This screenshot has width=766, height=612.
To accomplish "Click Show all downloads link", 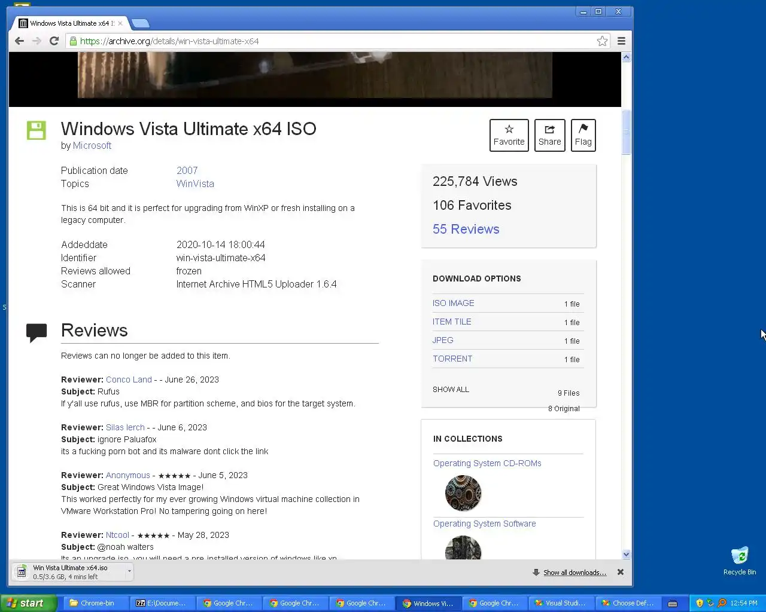I will (574, 573).
